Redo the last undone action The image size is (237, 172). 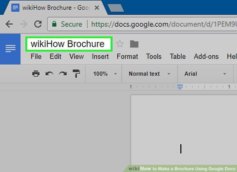pyautogui.click(x=63, y=74)
